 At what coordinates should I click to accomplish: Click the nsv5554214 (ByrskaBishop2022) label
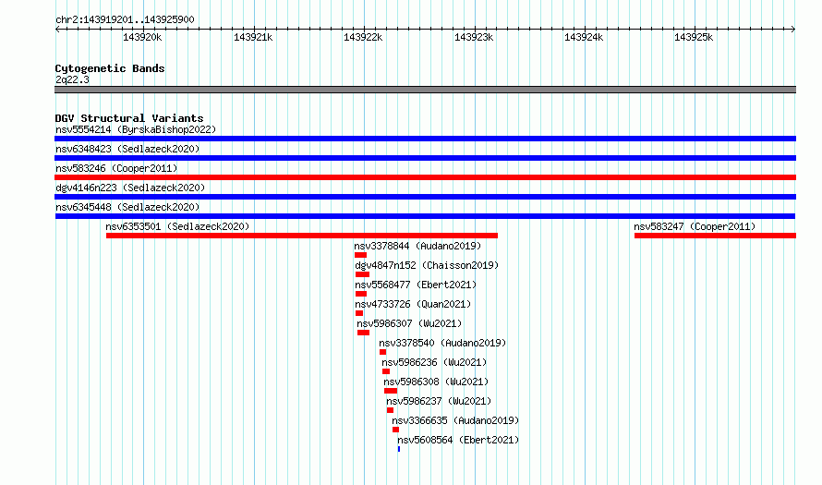tap(136, 129)
